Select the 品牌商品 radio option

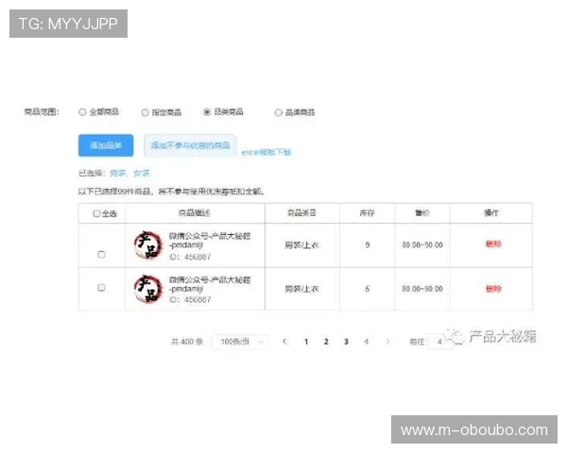(x=278, y=112)
